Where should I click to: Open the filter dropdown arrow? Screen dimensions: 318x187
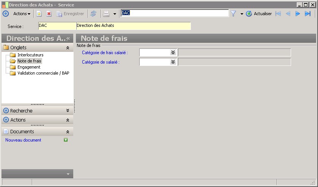[242, 14]
